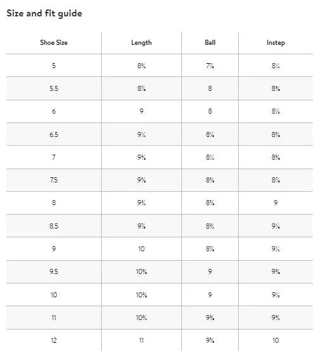The image size is (314, 351).
Task: Click Ball value 8 in size 5.5 row
Action: tap(210, 88)
